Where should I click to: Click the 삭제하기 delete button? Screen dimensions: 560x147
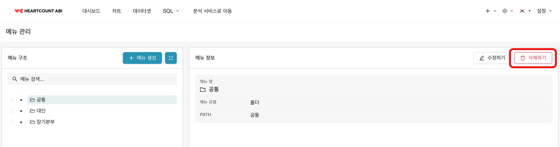click(x=533, y=58)
